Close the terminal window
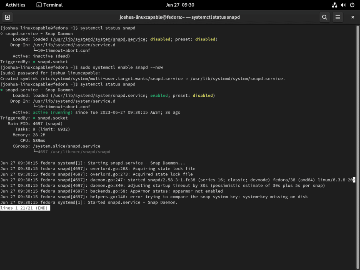The image size is (360, 270). click(x=353, y=17)
